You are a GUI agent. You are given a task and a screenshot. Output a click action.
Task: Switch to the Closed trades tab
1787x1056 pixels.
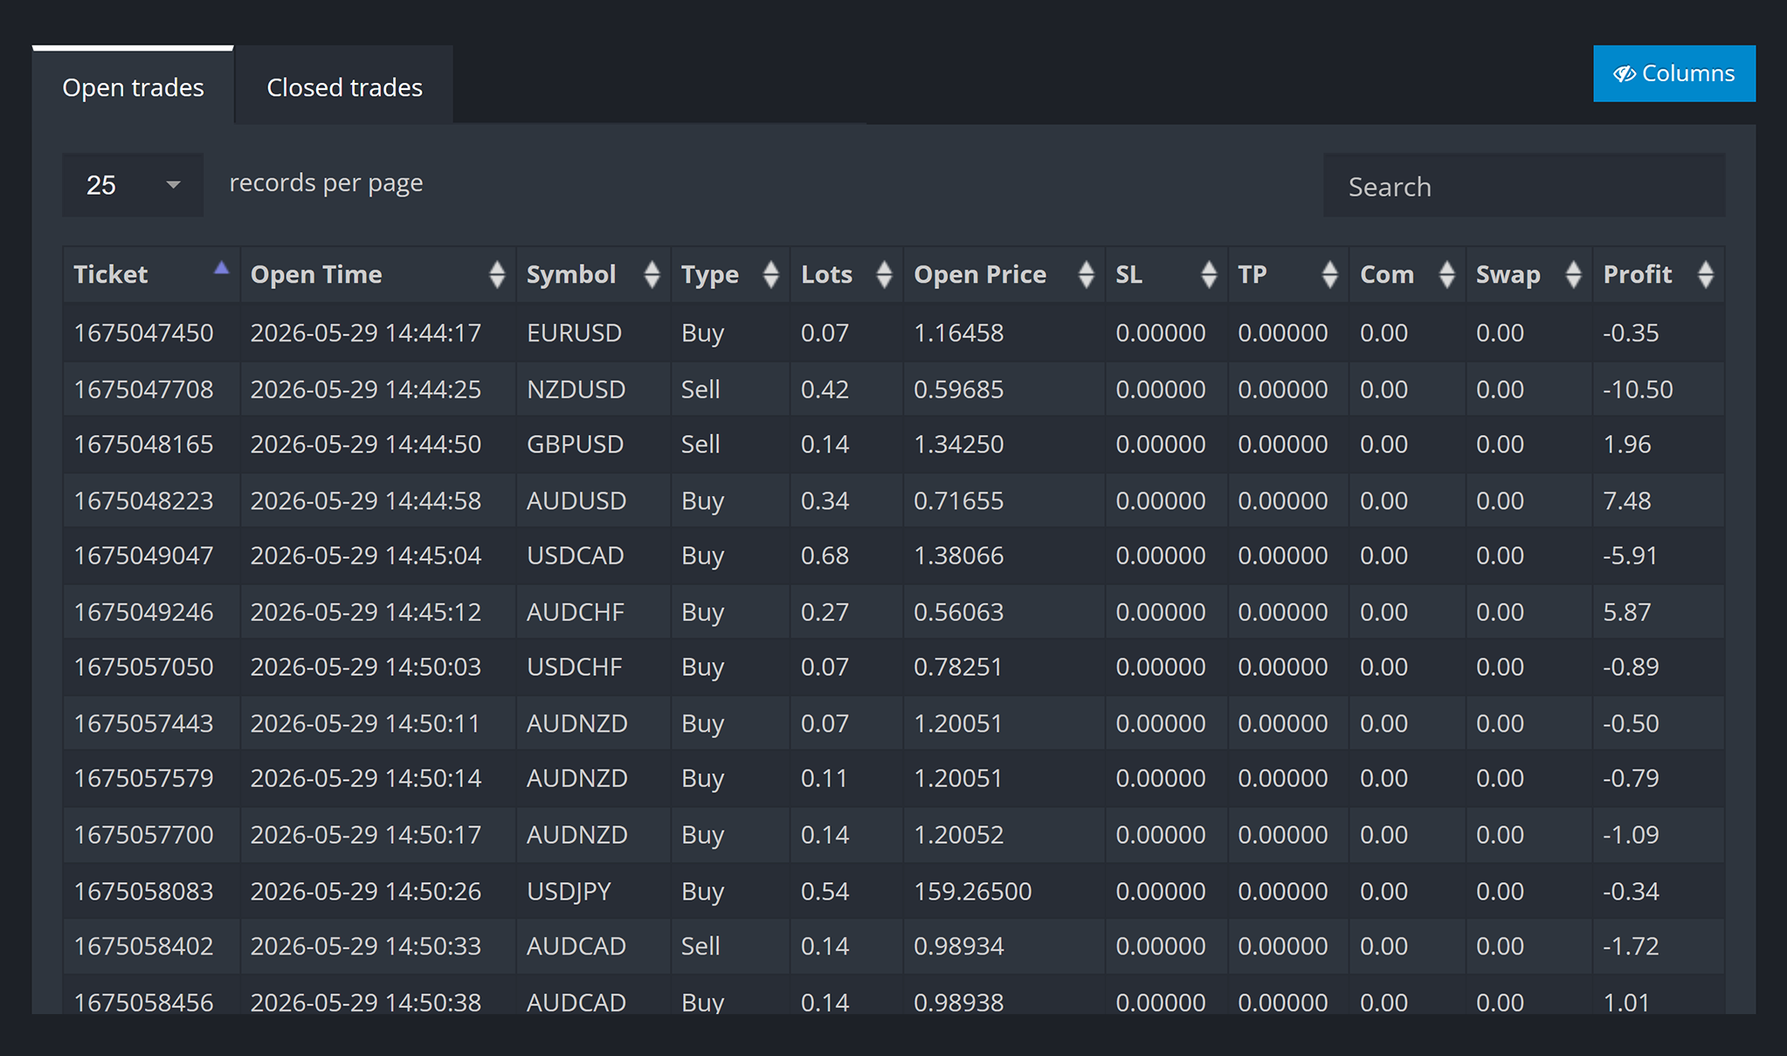[344, 86]
